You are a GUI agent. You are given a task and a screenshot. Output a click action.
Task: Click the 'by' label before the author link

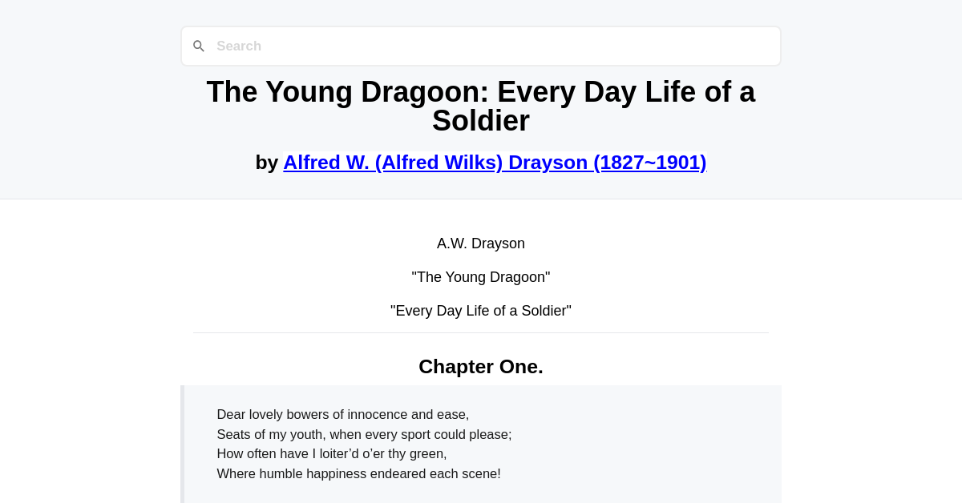267,162
